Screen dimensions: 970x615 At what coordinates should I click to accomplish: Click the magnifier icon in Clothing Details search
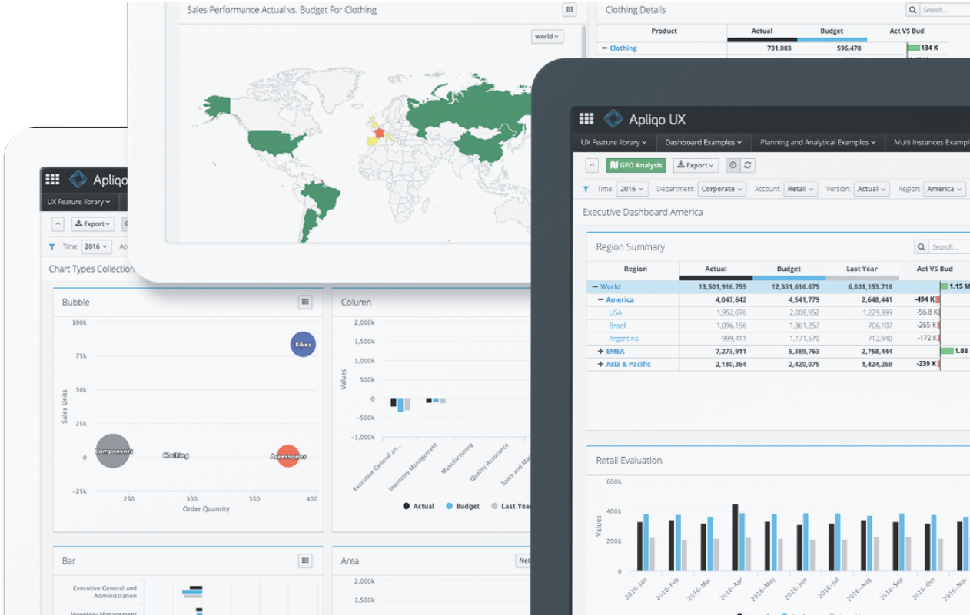(x=912, y=10)
